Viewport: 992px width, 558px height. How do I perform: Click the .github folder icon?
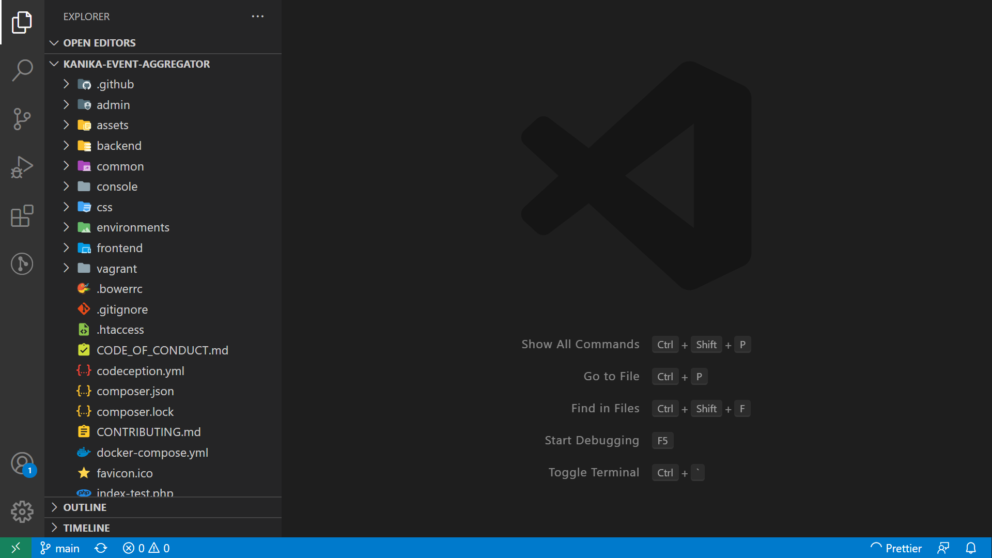click(x=84, y=84)
